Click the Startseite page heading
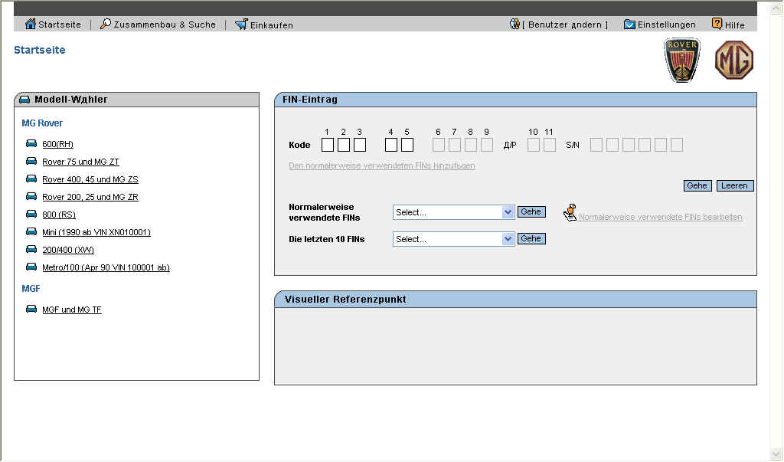This screenshot has height=462, width=784. point(40,50)
